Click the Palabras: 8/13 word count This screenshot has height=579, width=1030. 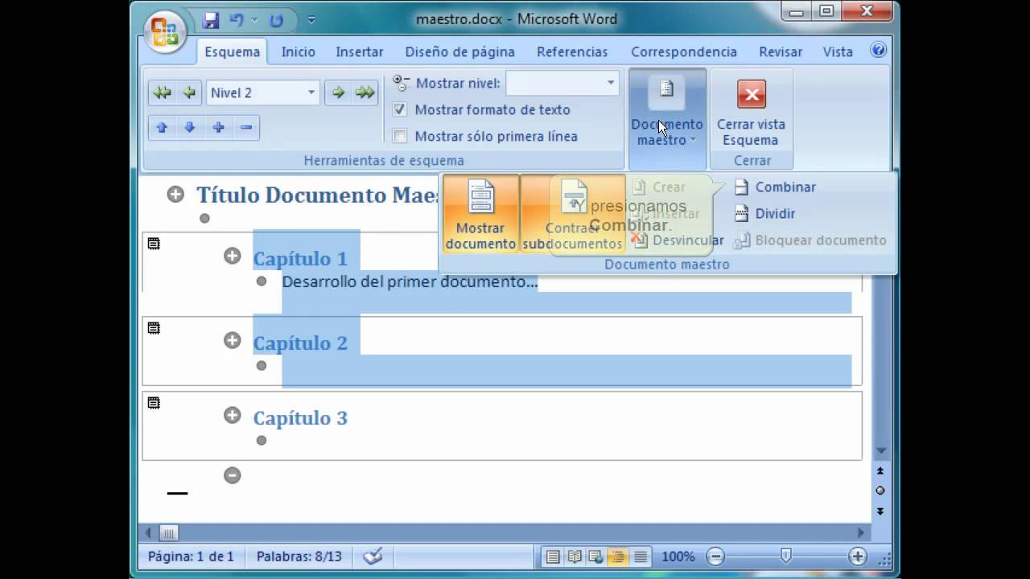pos(299,556)
